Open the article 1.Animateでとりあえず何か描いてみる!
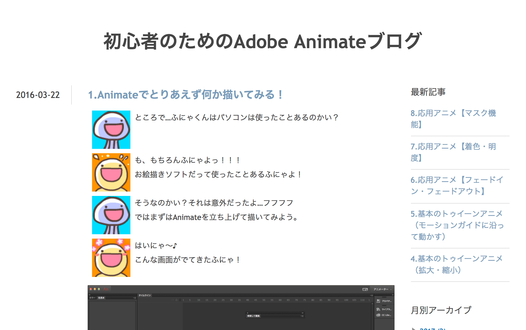This screenshot has height=330, width=526. click(x=185, y=95)
